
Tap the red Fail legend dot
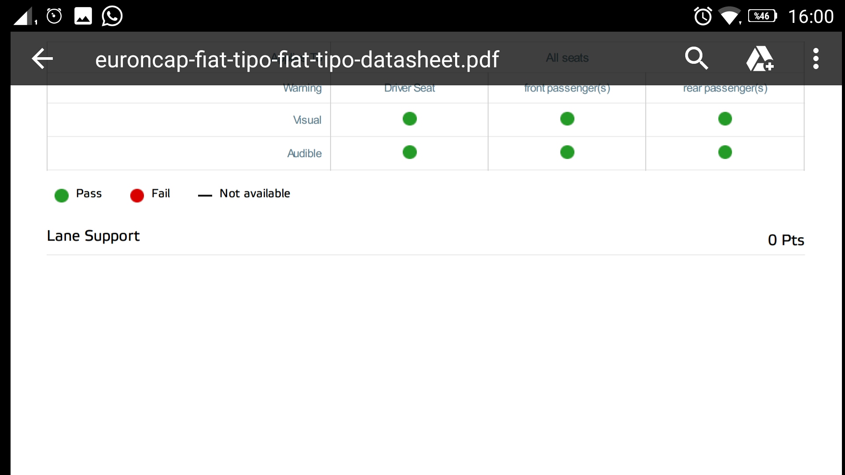tap(137, 195)
